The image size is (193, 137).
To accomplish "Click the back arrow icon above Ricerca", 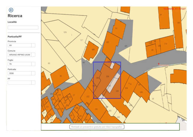I will pos(11,10).
